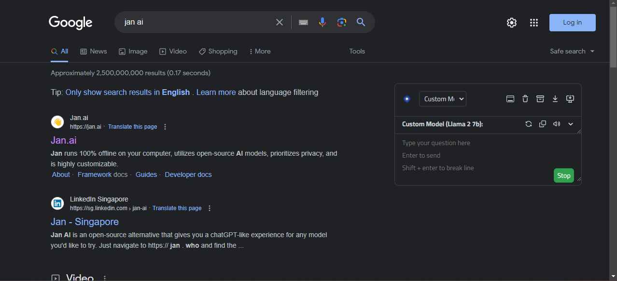Click the monitor download icon in chat widget
This screenshot has height=281, width=617.
(570, 99)
